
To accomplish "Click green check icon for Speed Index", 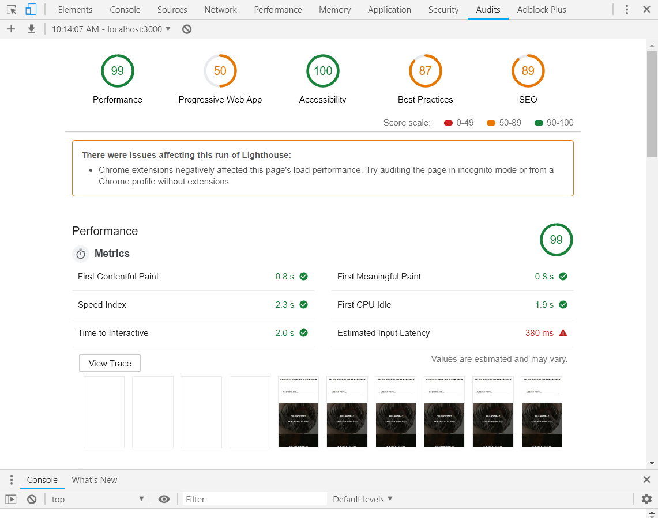I will 304,304.
